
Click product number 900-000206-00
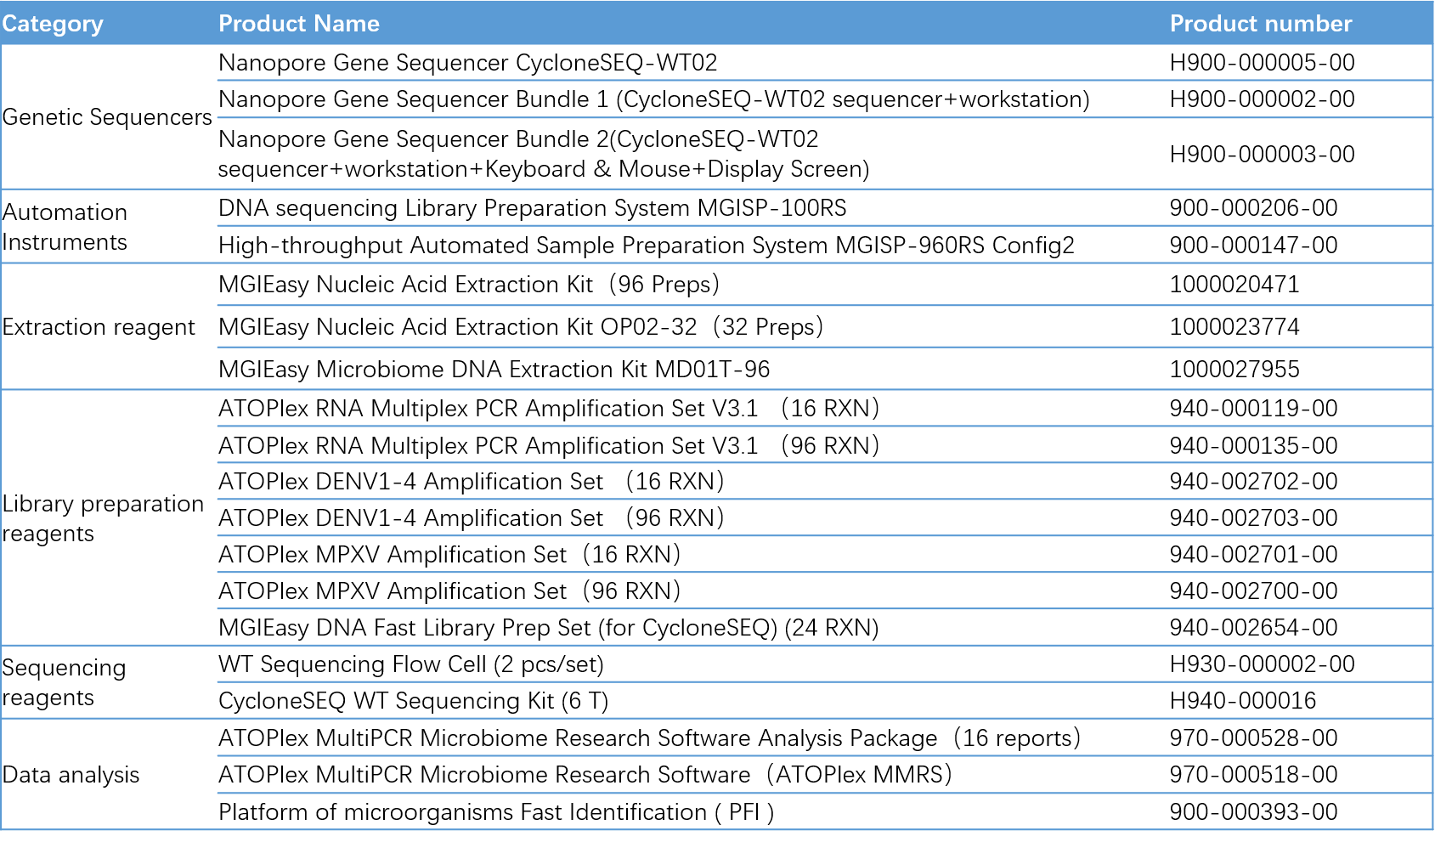click(1254, 208)
